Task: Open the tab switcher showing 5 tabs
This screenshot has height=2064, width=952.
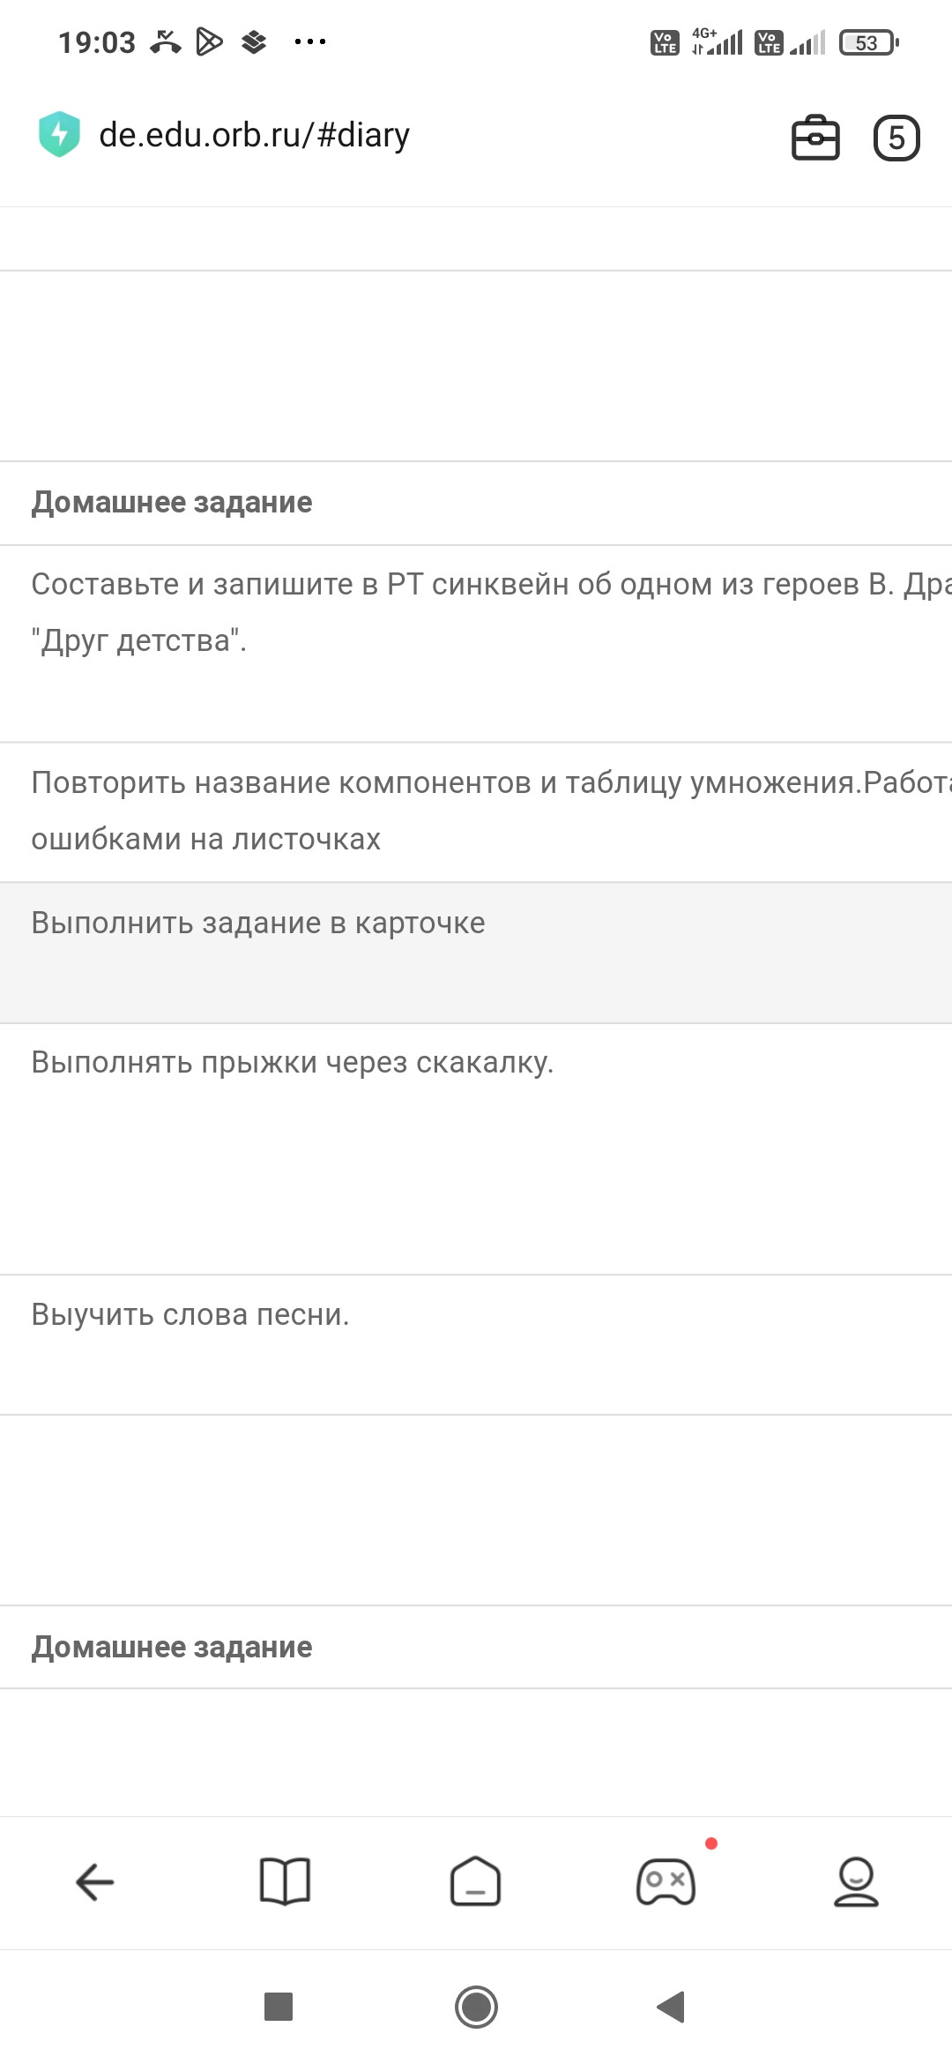Action: [896, 138]
